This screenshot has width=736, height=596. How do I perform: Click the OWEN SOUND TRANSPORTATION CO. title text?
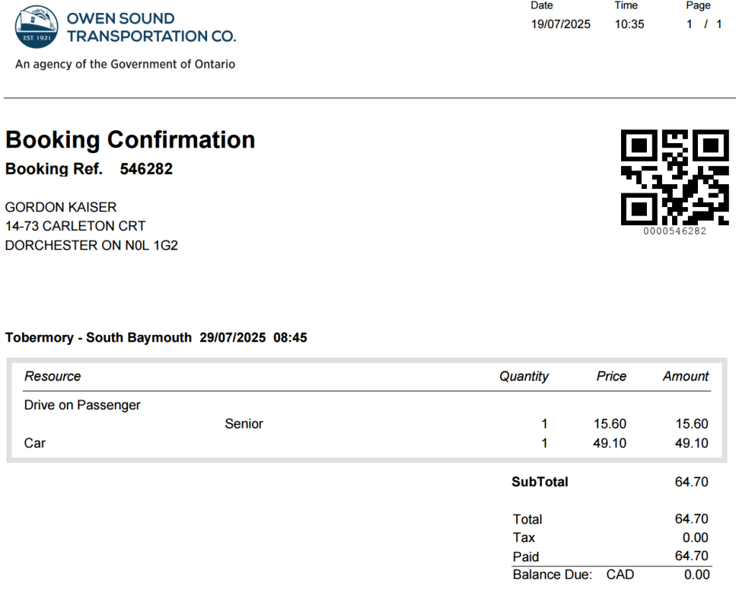pos(151,27)
